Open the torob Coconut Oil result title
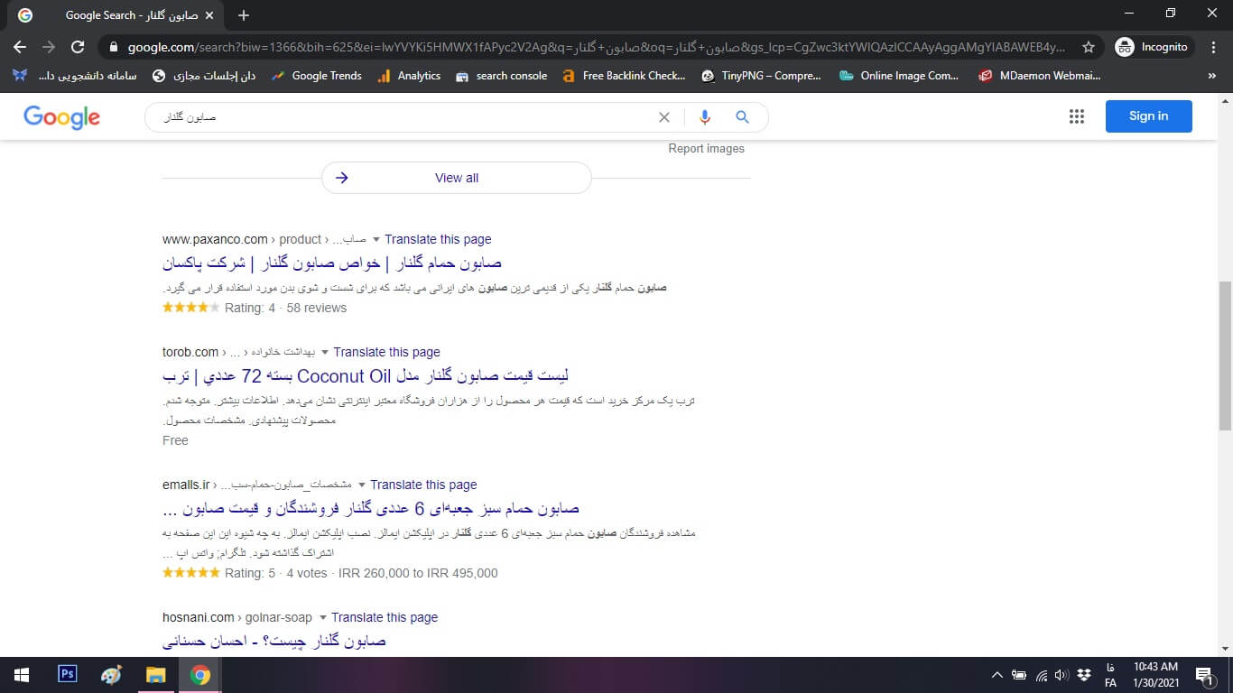Viewport: 1233px width, 693px height. point(366,375)
